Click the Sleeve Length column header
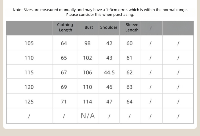 pyautogui.click(x=132, y=27)
